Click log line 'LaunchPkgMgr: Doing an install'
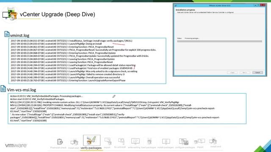Image resolution: width=271 pixels, height=152 pixels. click(56, 44)
